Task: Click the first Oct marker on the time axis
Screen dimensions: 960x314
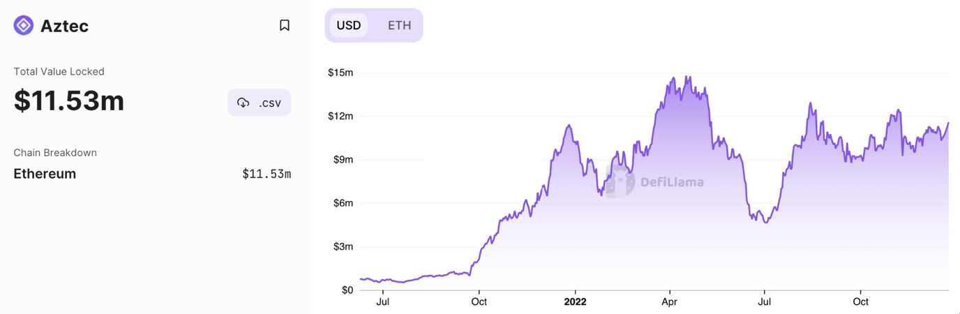Action: (x=479, y=302)
